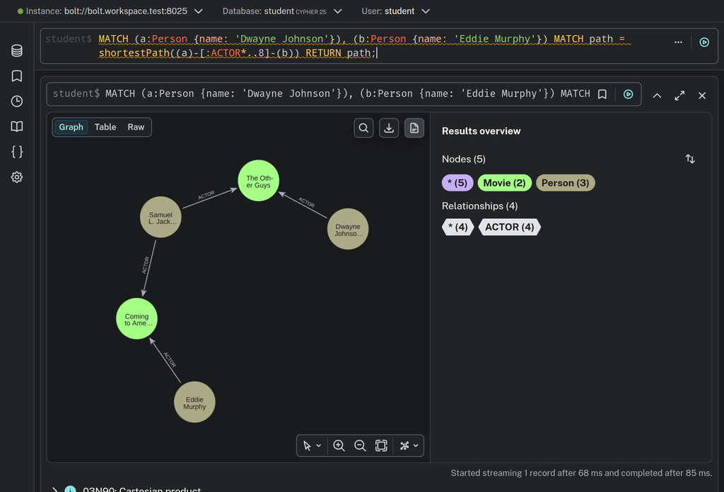
Task: Select The Other Guys movie node
Action: pyautogui.click(x=259, y=181)
